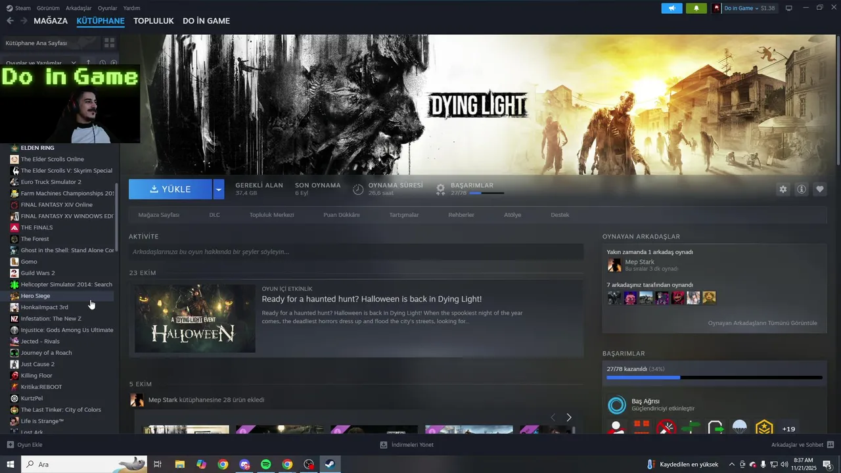The height and width of the screenshot is (473, 841).
Task: Show hidden system tray icons
Action: click(x=731, y=464)
